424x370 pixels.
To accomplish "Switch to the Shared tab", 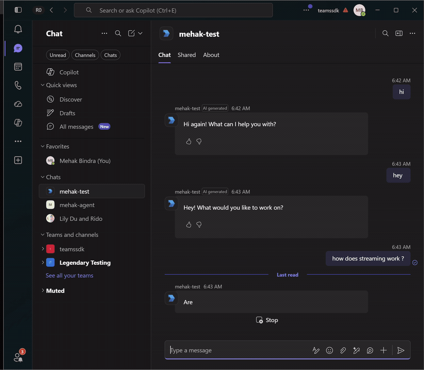I will pos(187,55).
